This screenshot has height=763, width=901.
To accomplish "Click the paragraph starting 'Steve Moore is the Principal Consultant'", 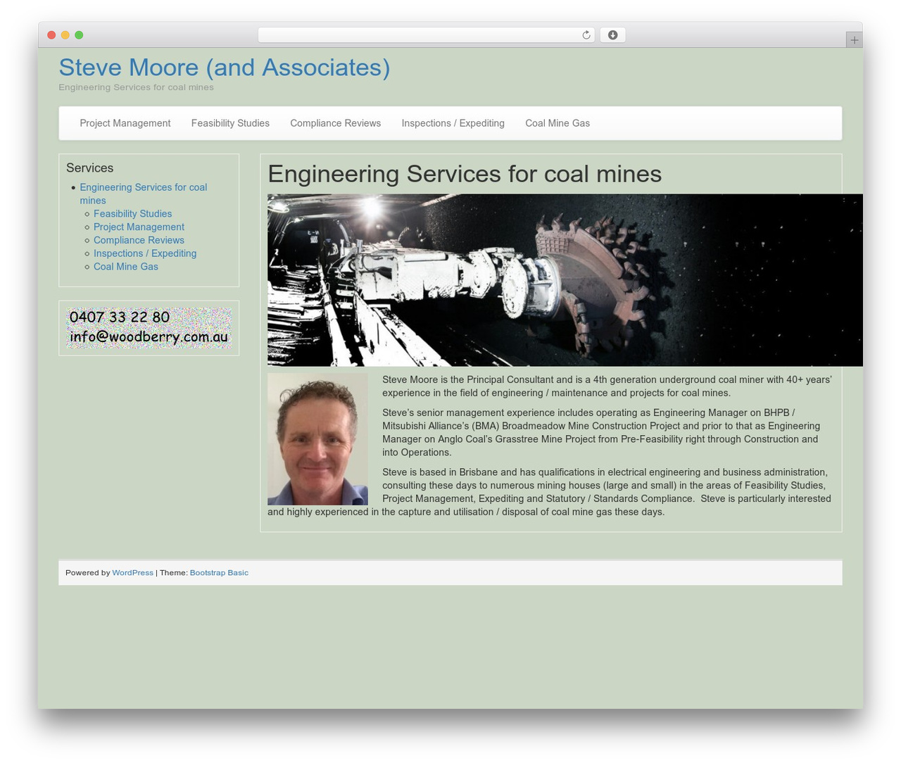I will tap(607, 386).
